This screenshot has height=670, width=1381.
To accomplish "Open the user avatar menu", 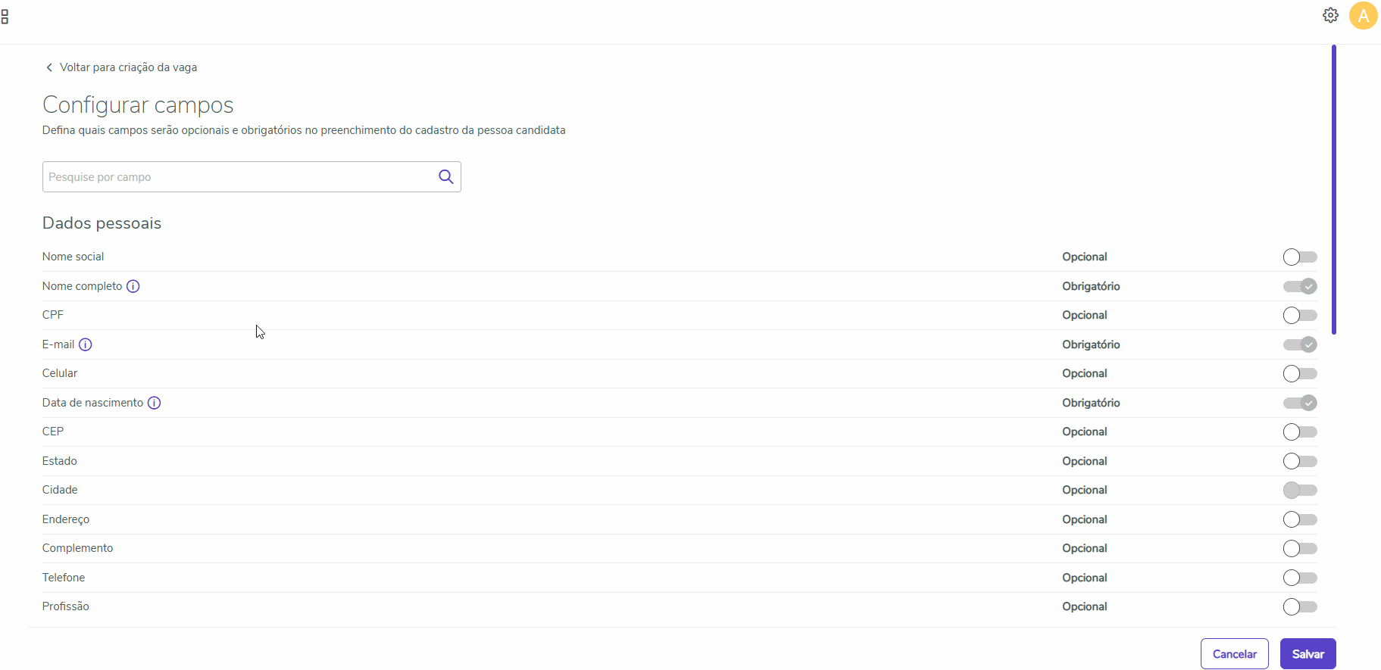I will pos(1363,15).
